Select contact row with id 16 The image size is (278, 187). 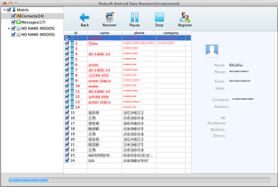127,118
